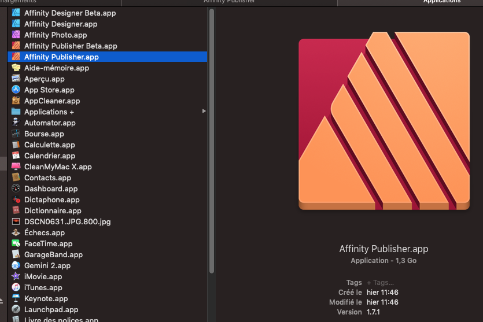483x322 pixels.
Task: Click the Affinity Photo.app icon
Action: [x=16, y=35]
